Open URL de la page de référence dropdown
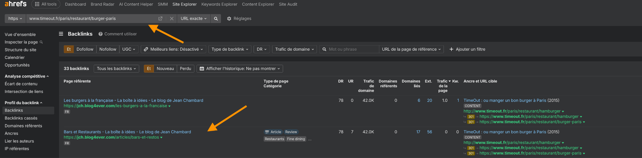642x158 pixels. (411, 49)
